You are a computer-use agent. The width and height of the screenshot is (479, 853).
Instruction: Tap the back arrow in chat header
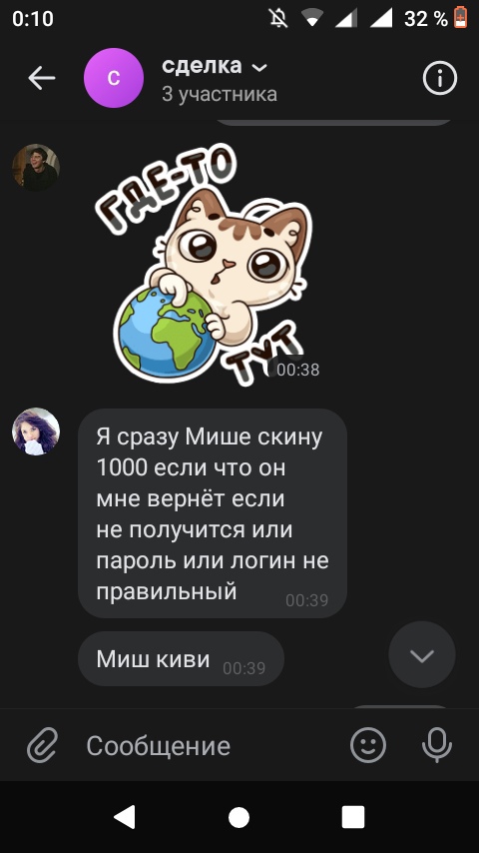pyautogui.click(x=42, y=78)
